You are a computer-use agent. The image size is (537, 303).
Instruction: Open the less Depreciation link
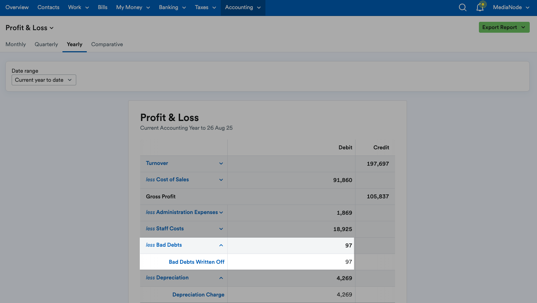tap(167, 278)
